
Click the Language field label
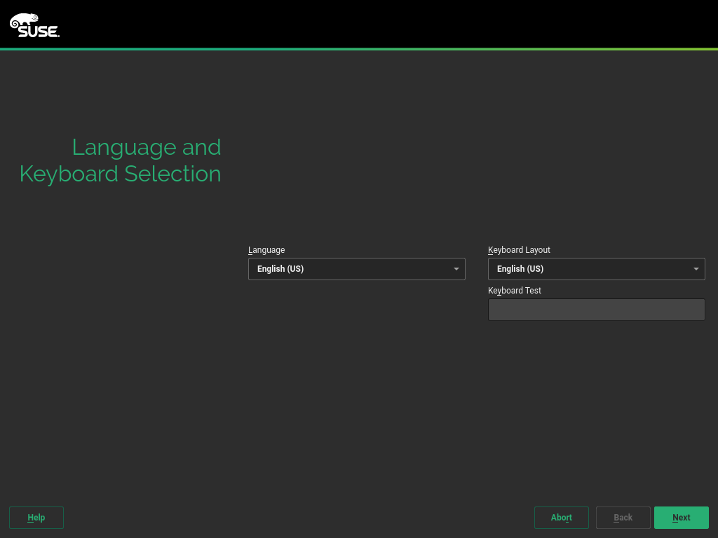[266, 250]
